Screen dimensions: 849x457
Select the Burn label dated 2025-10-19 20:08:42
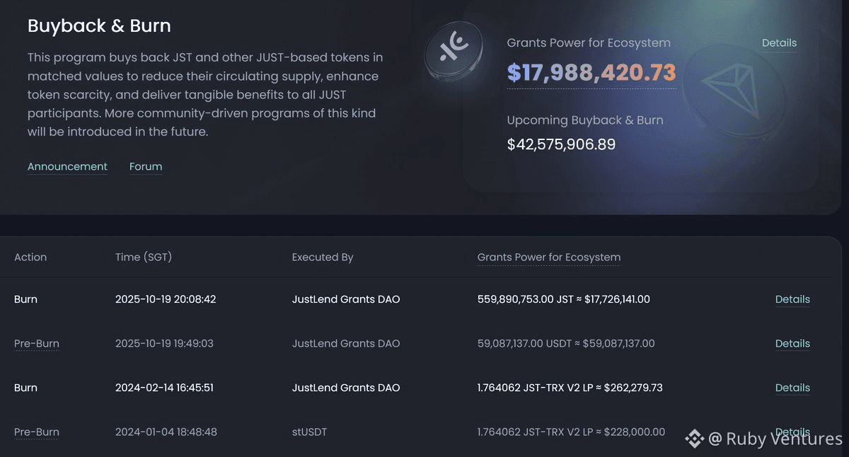25,299
